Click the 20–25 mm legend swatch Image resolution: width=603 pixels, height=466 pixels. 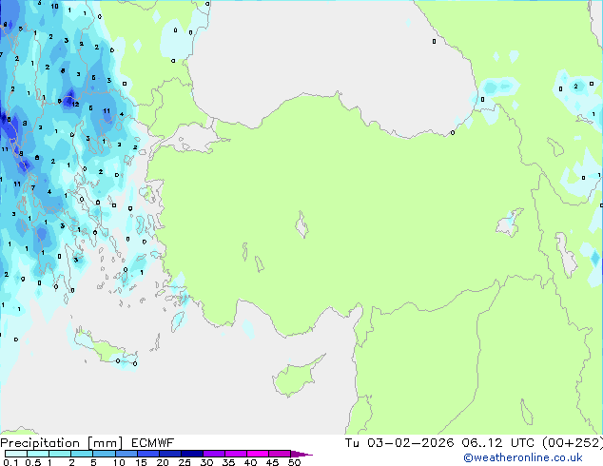(x=169, y=454)
